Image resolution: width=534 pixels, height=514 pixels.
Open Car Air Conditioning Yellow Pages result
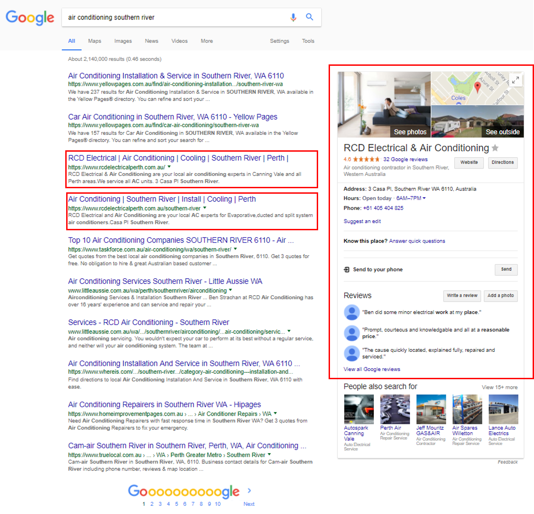(x=173, y=117)
